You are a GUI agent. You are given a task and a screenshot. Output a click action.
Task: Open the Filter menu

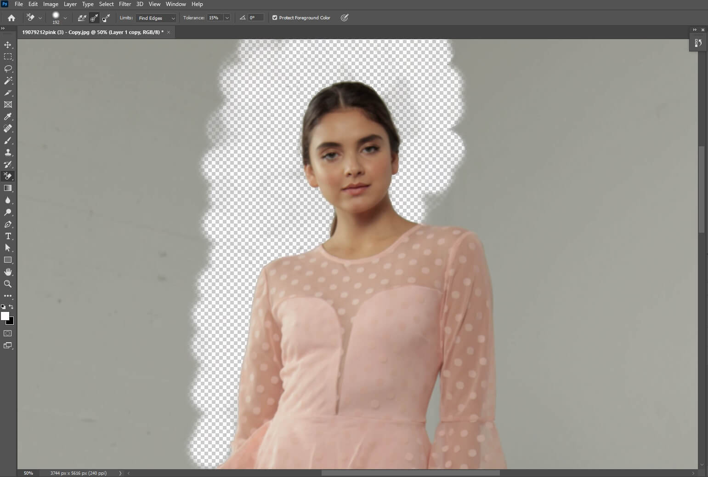125,4
